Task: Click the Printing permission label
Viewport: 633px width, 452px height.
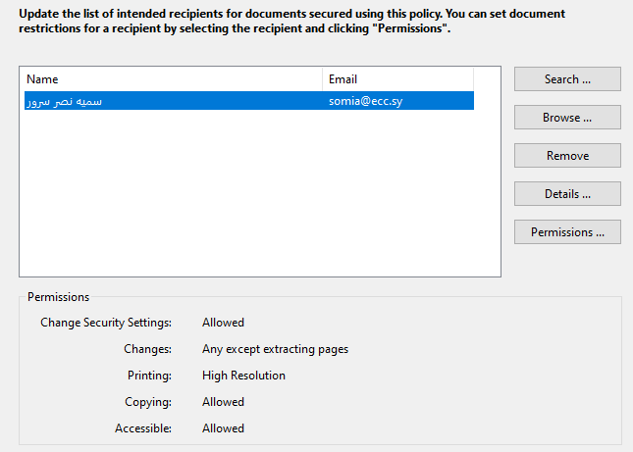Action: [x=149, y=376]
